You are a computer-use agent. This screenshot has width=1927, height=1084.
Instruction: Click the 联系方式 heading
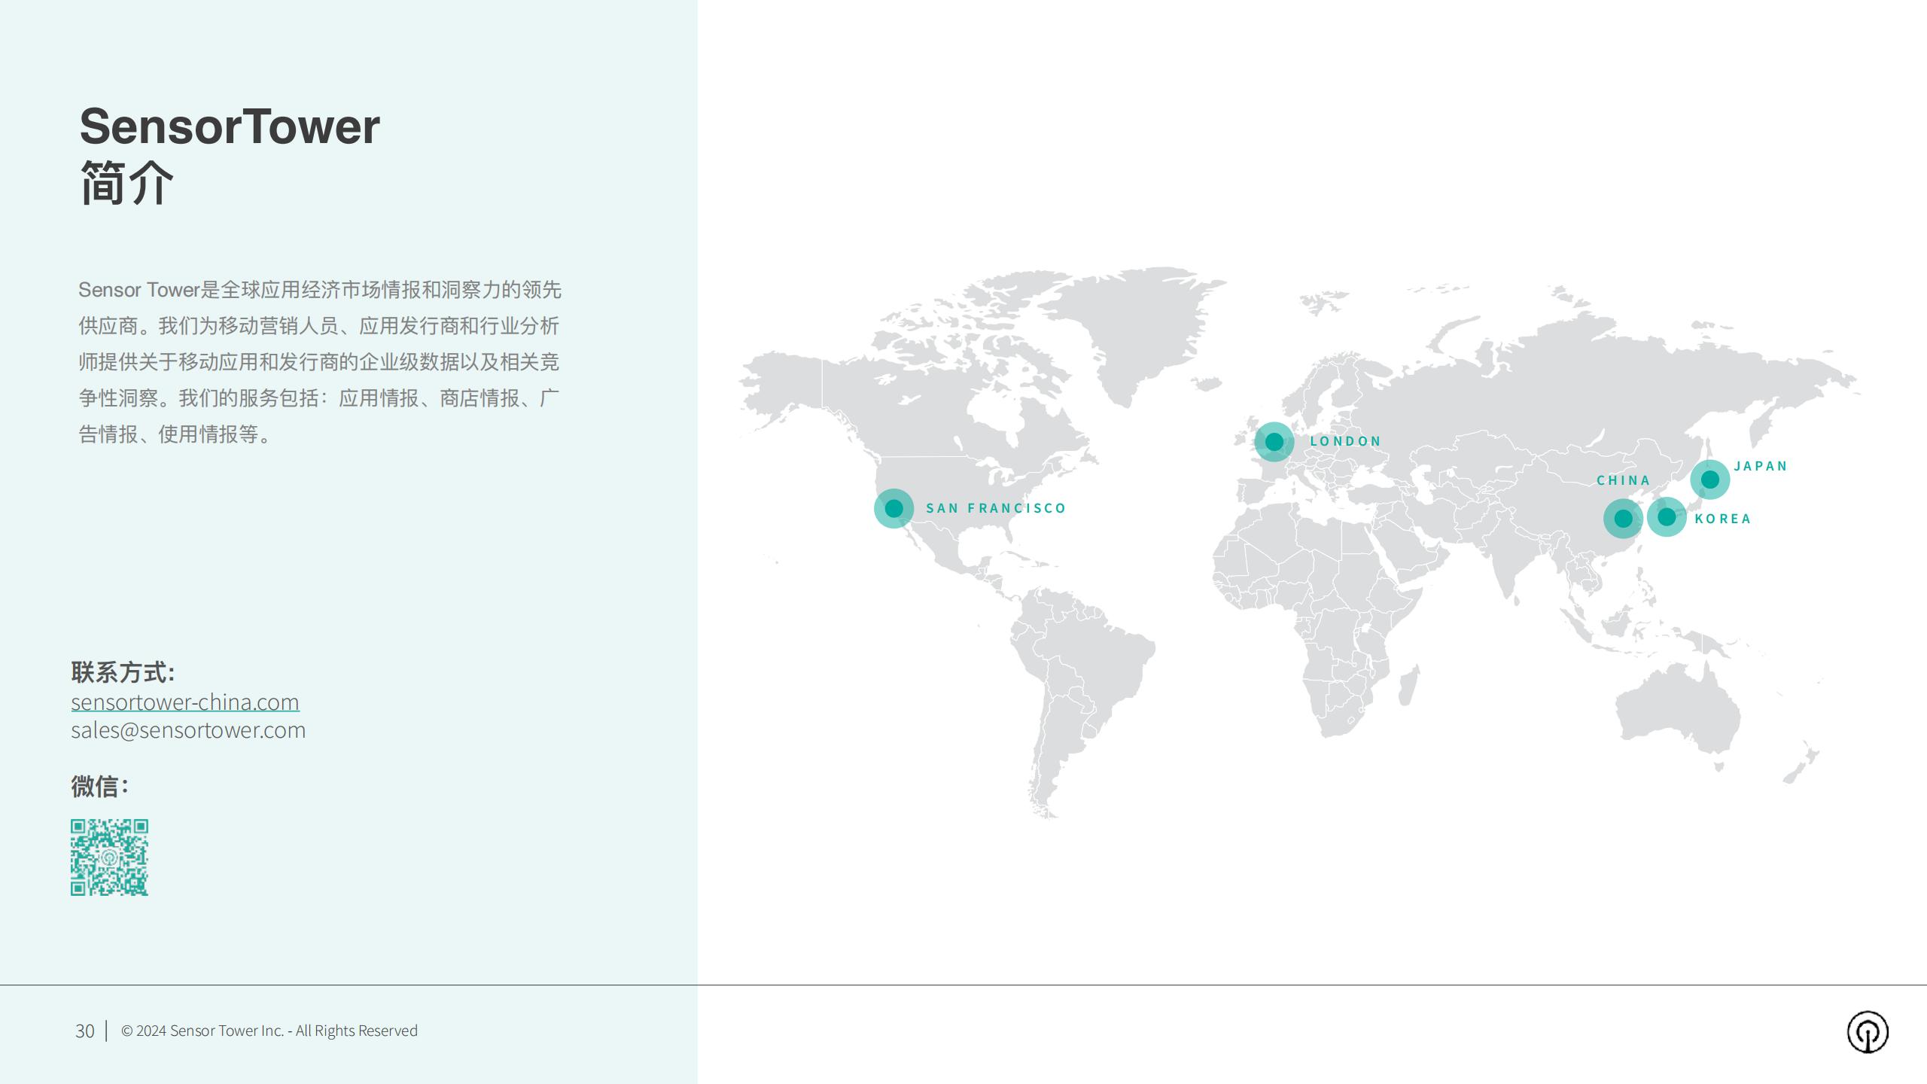(123, 672)
